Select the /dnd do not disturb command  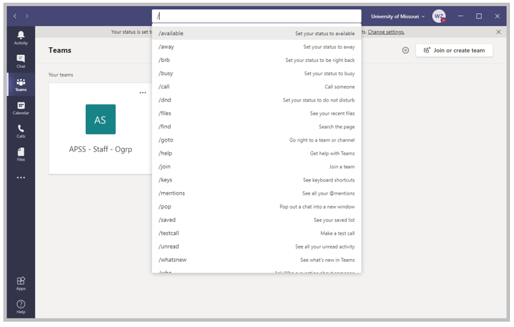pos(256,100)
